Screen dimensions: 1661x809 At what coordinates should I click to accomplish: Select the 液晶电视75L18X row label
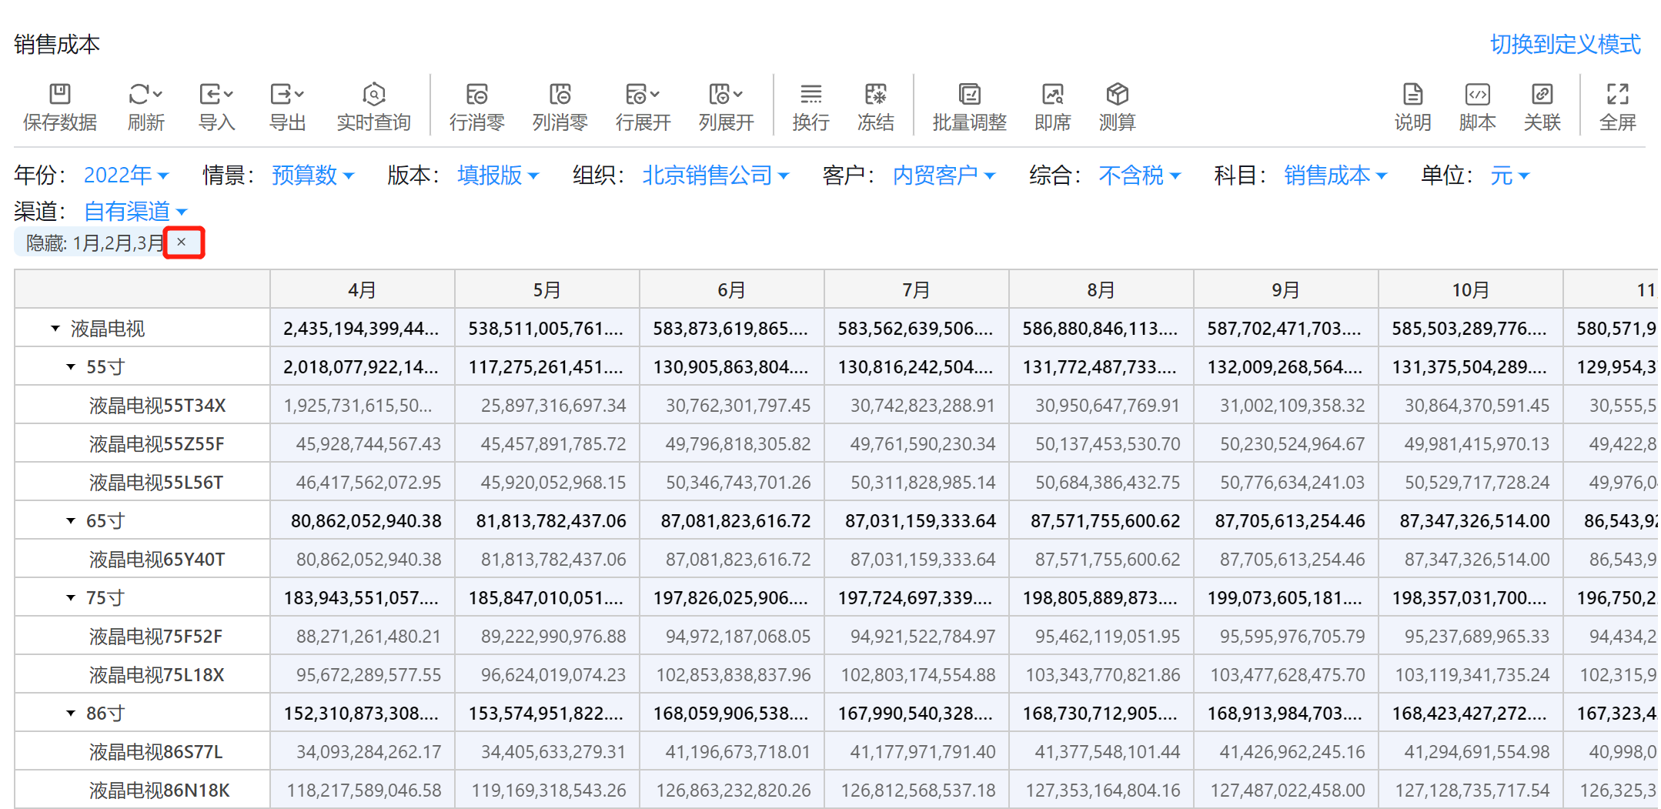(156, 675)
